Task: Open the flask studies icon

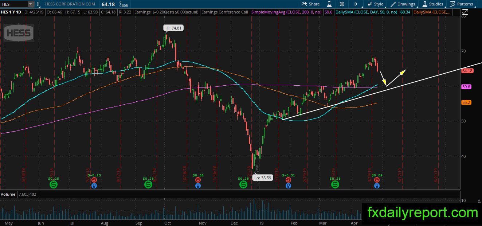Action: click(x=329, y=4)
